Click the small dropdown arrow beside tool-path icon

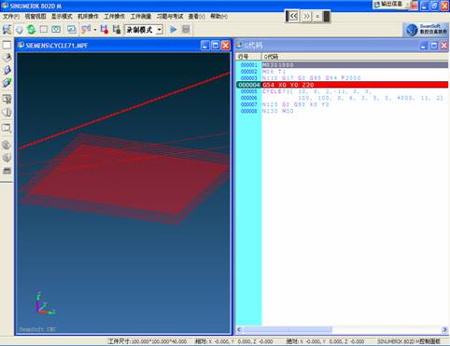coord(95,30)
